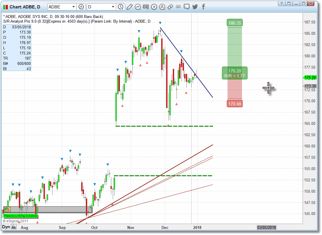The image size is (322, 235).
Task: Click the C 175.24 close value row
Action: [x=17, y=53]
